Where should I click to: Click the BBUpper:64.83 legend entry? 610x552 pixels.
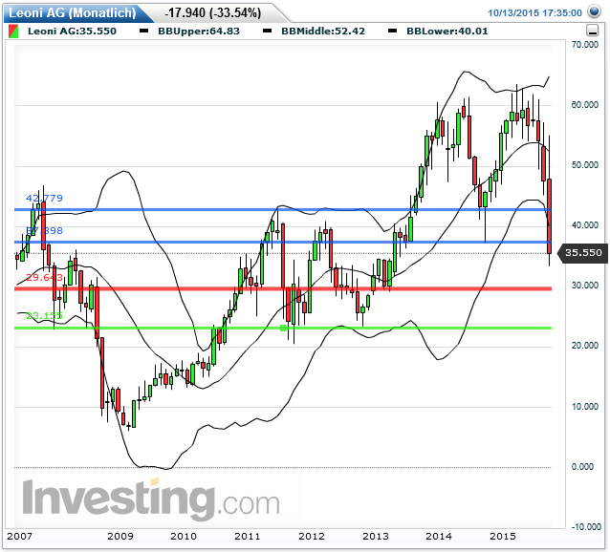click(199, 32)
